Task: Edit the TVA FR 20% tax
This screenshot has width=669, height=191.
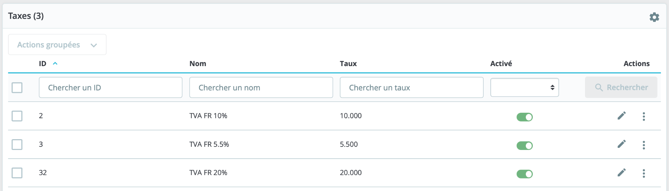Action: pos(622,173)
